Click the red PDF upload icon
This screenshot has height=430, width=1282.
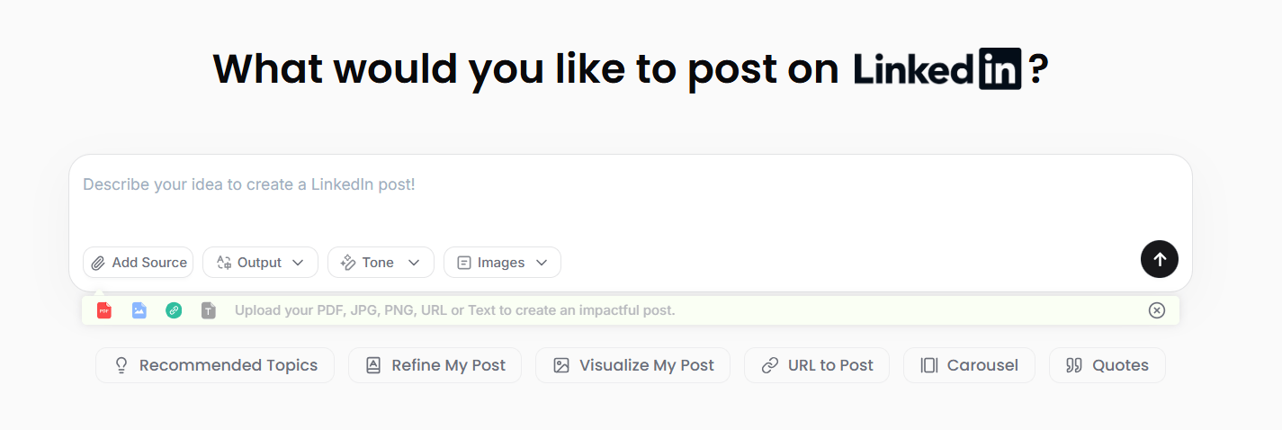104,310
